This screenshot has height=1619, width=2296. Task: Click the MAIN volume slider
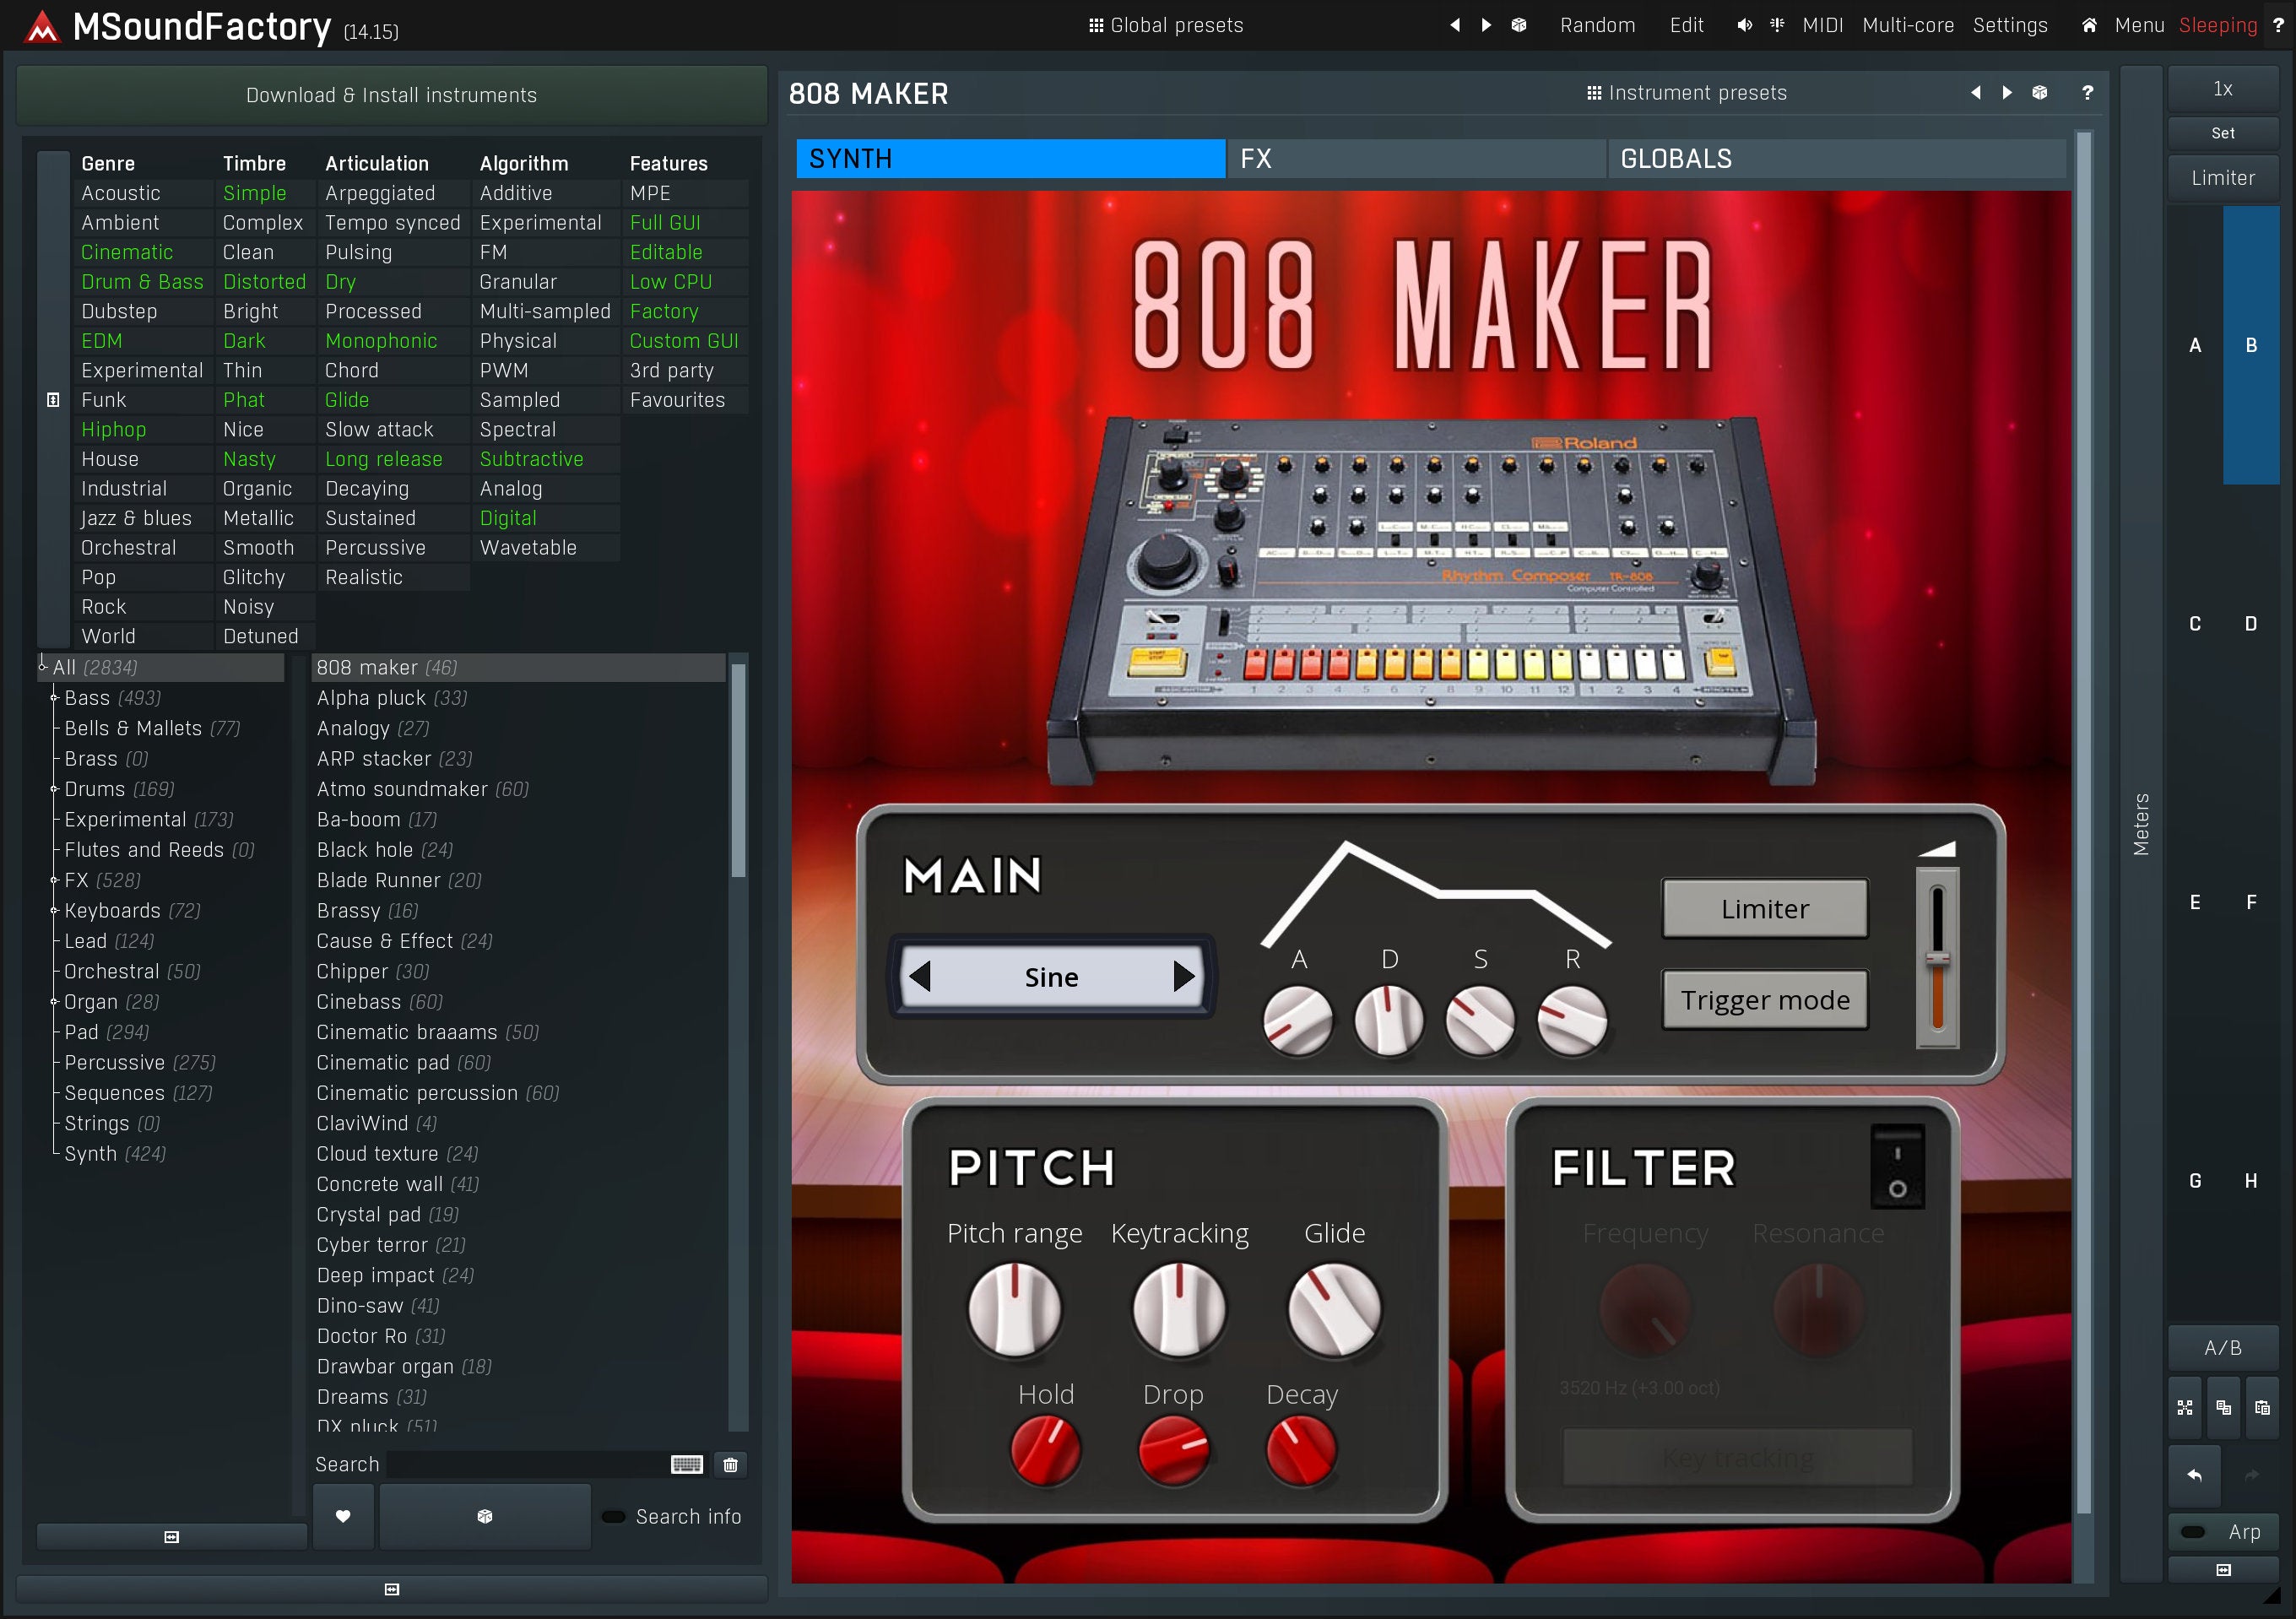pos(1937,960)
